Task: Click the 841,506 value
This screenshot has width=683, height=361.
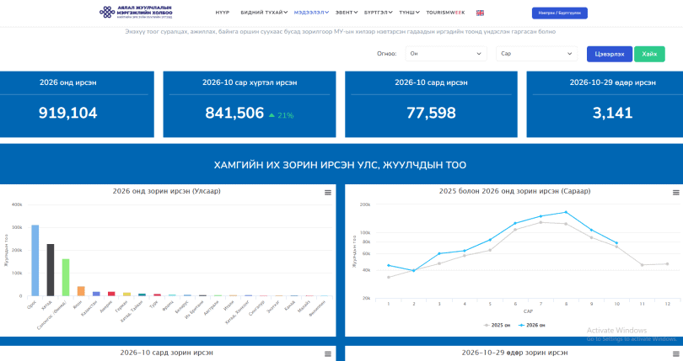Action: [234, 113]
